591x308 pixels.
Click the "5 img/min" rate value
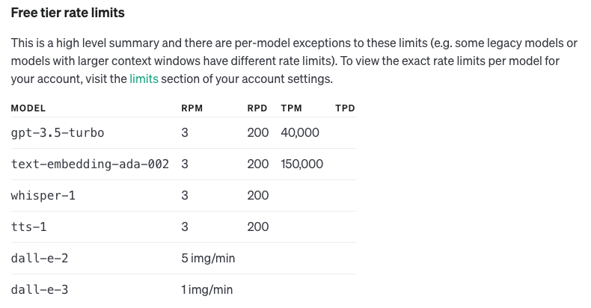[x=208, y=259]
